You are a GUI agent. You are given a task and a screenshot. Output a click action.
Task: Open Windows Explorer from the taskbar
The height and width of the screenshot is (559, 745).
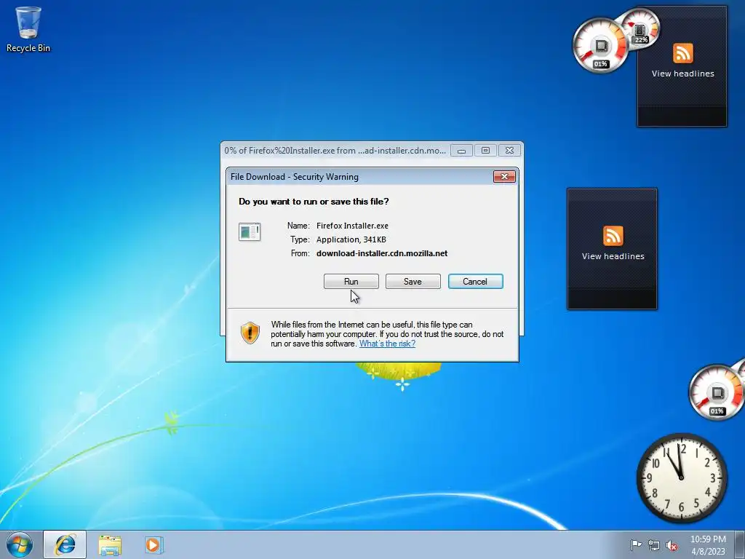(x=110, y=544)
